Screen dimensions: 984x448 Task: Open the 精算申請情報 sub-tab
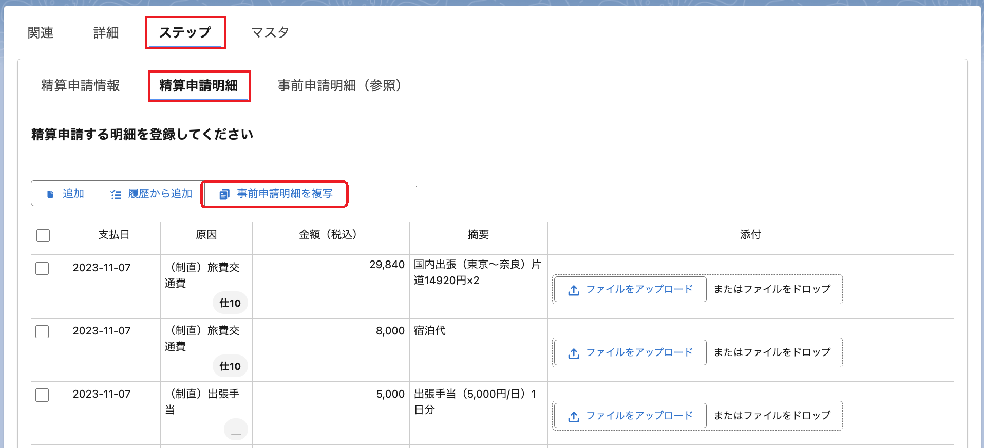81,85
